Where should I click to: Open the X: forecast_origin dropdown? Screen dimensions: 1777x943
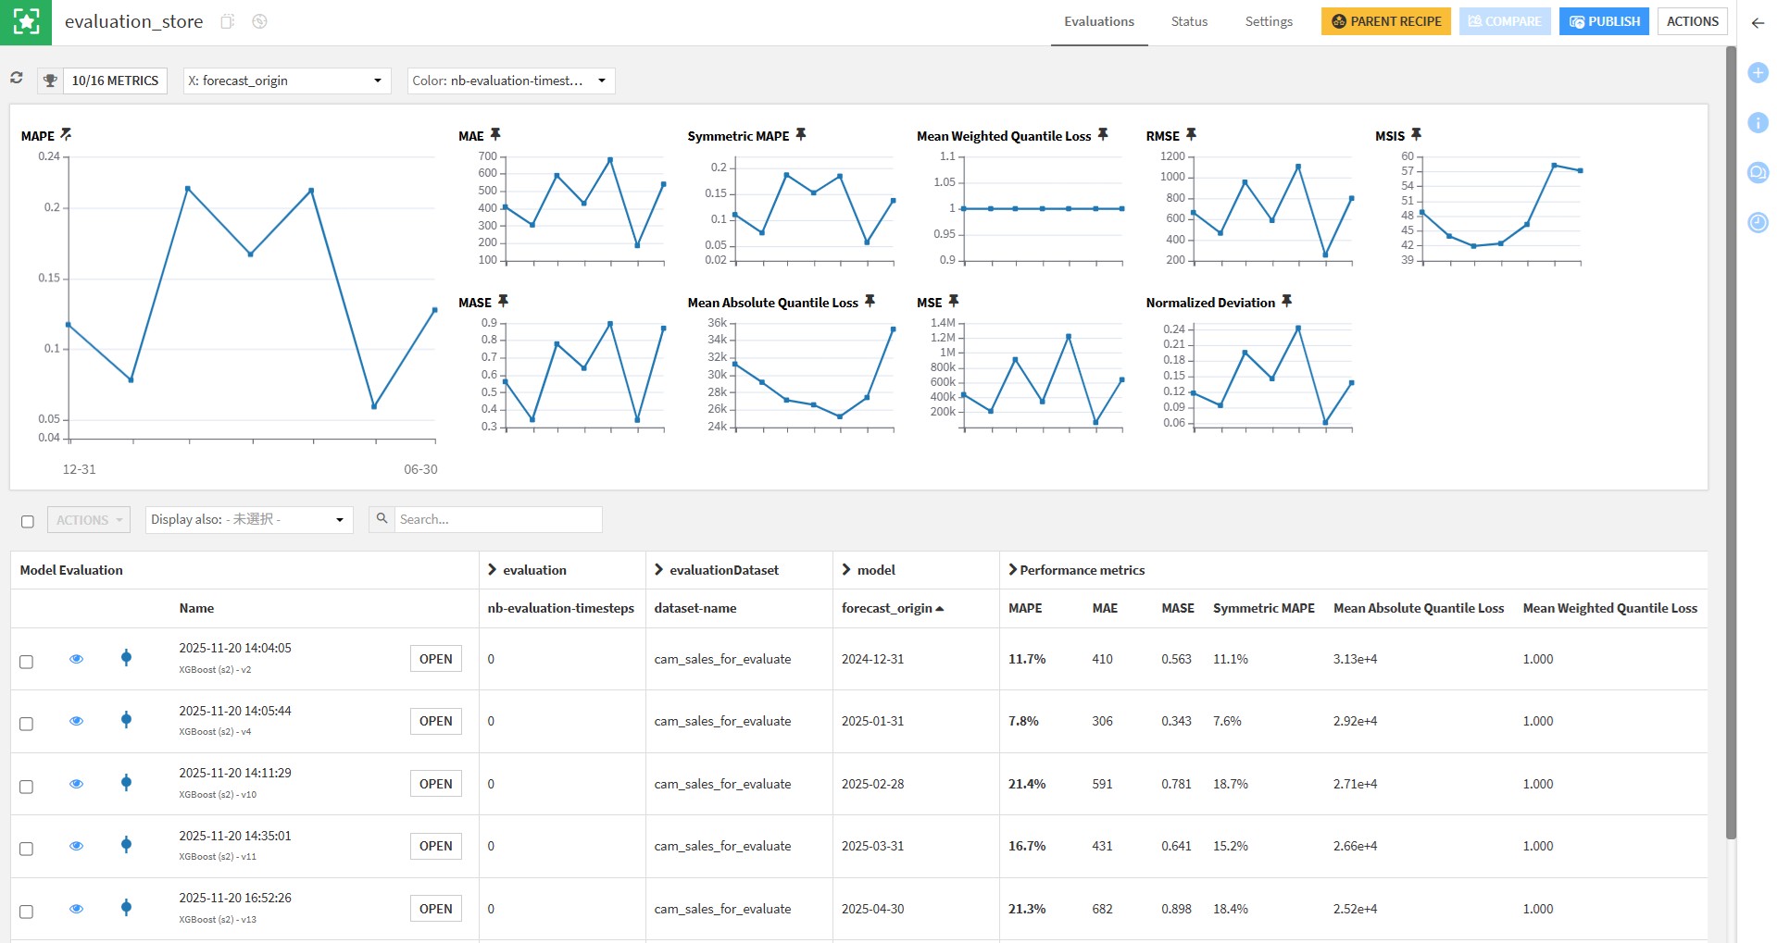tap(286, 81)
